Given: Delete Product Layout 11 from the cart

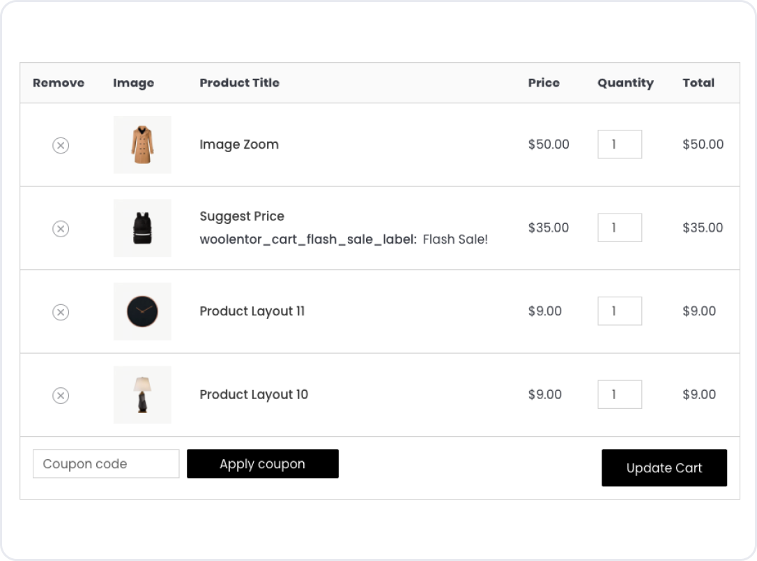Looking at the screenshot, I should click(x=61, y=312).
